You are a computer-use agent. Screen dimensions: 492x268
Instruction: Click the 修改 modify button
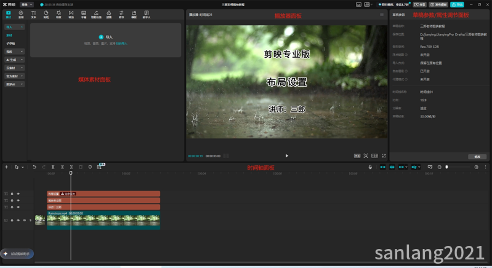477,157
